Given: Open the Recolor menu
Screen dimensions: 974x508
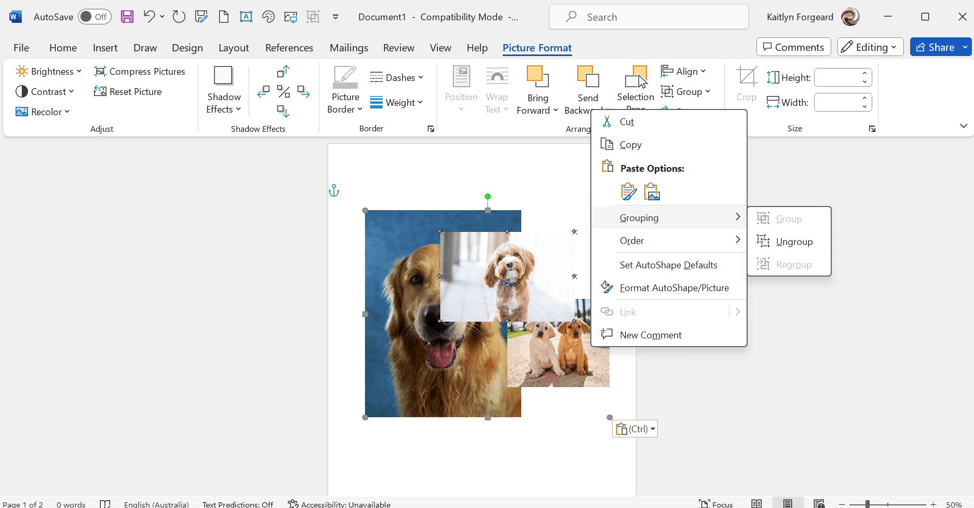Looking at the screenshot, I should (43, 112).
